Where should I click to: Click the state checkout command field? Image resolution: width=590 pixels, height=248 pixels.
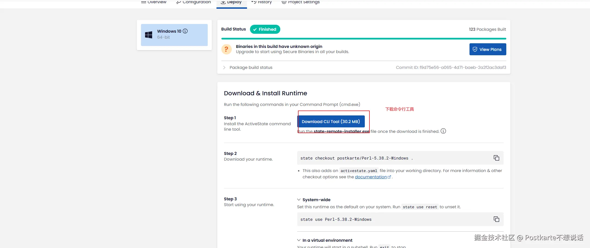tap(400, 158)
